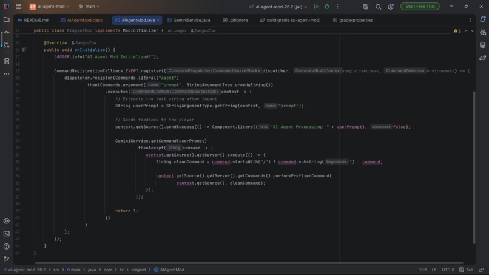The height and width of the screenshot is (275, 489).
Task: Click the 'no usages' inlay hint
Action: [177, 30]
